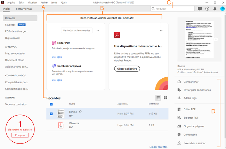This screenshot has height=149, width=226.
Task: Switch to the Ferramentas tab
Action: 24,9
